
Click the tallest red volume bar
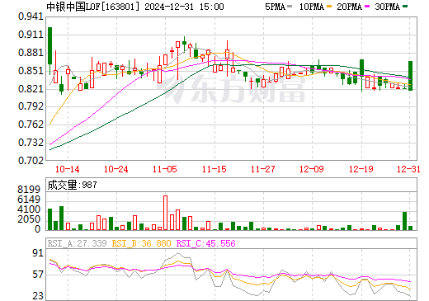pyautogui.click(x=165, y=213)
